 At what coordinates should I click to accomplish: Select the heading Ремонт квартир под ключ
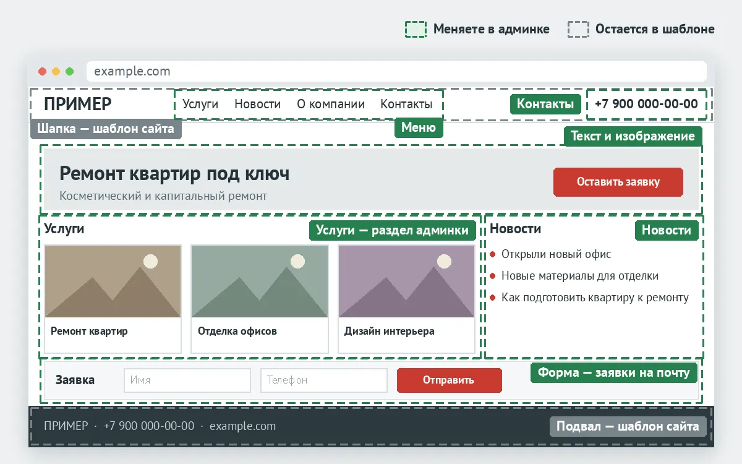tap(174, 174)
